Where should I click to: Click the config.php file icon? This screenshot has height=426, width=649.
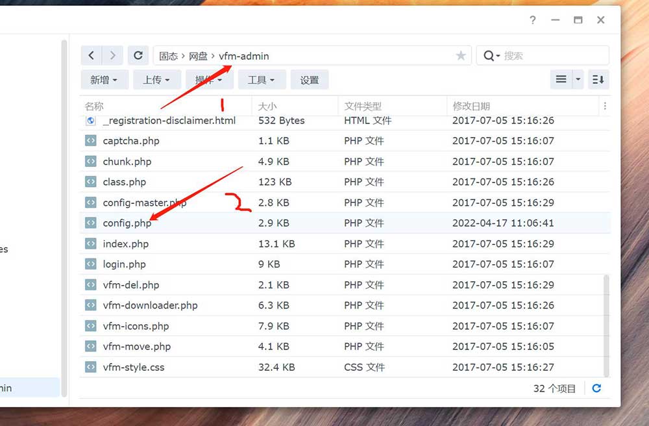(x=91, y=223)
